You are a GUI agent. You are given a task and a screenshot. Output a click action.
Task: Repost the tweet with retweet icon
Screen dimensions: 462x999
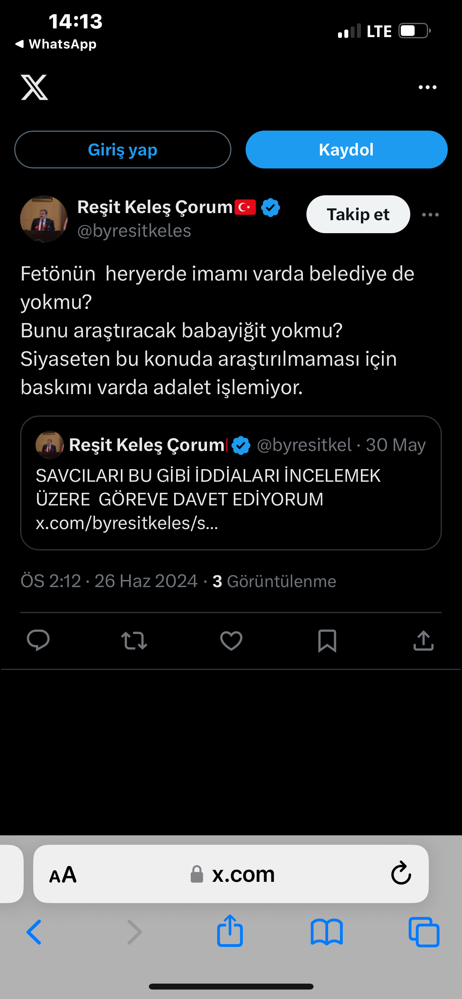134,640
